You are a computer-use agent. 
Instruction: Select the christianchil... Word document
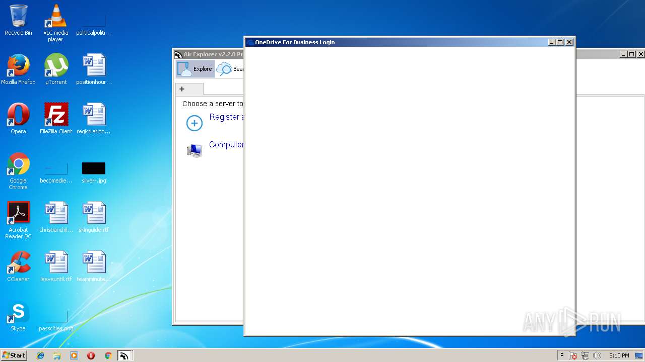pyautogui.click(x=56, y=217)
